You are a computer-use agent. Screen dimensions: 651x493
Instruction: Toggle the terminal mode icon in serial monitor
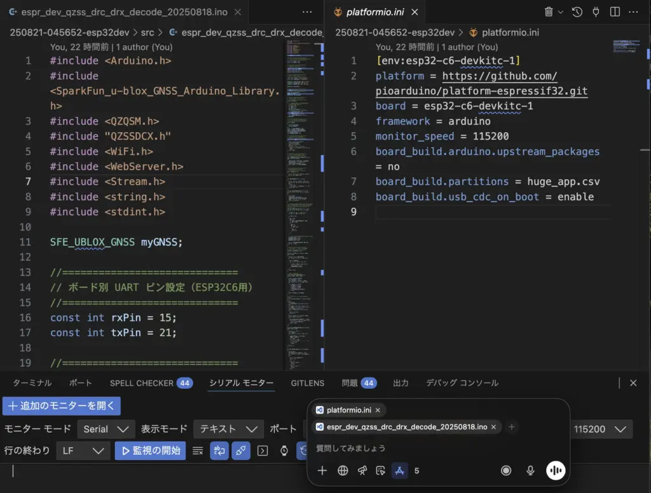pos(263,450)
